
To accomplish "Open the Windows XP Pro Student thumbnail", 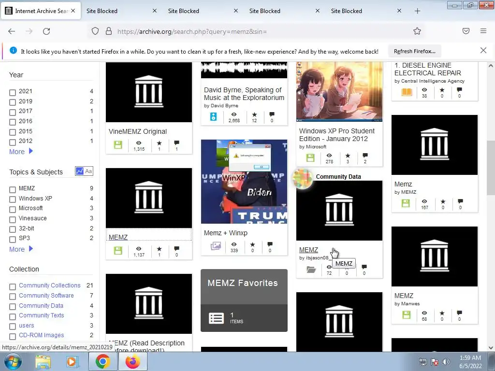I will [x=339, y=92].
